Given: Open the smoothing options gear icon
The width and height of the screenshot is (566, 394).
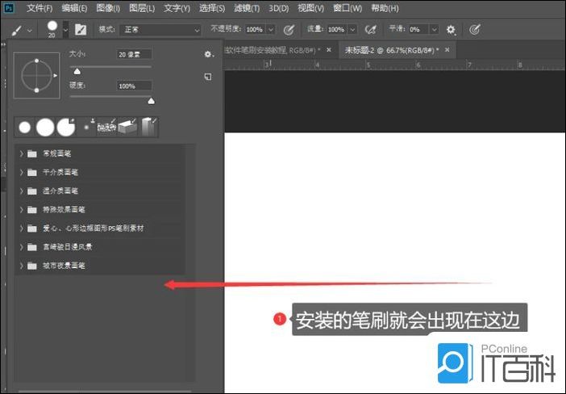Looking at the screenshot, I should [x=451, y=29].
